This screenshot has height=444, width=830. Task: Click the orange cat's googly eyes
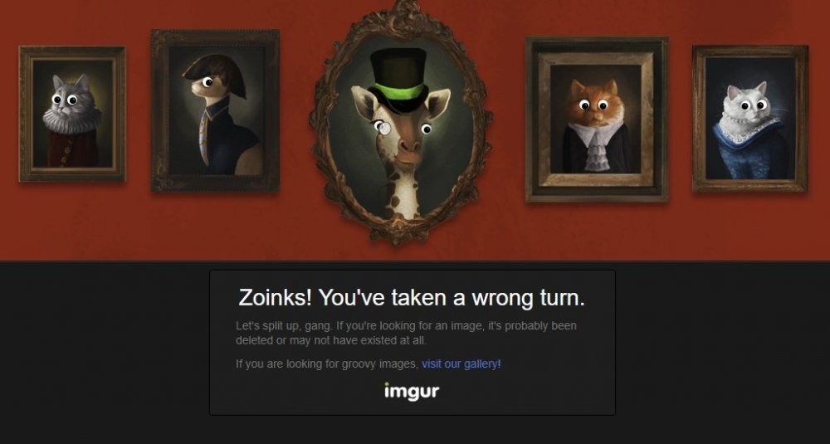click(x=593, y=105)
